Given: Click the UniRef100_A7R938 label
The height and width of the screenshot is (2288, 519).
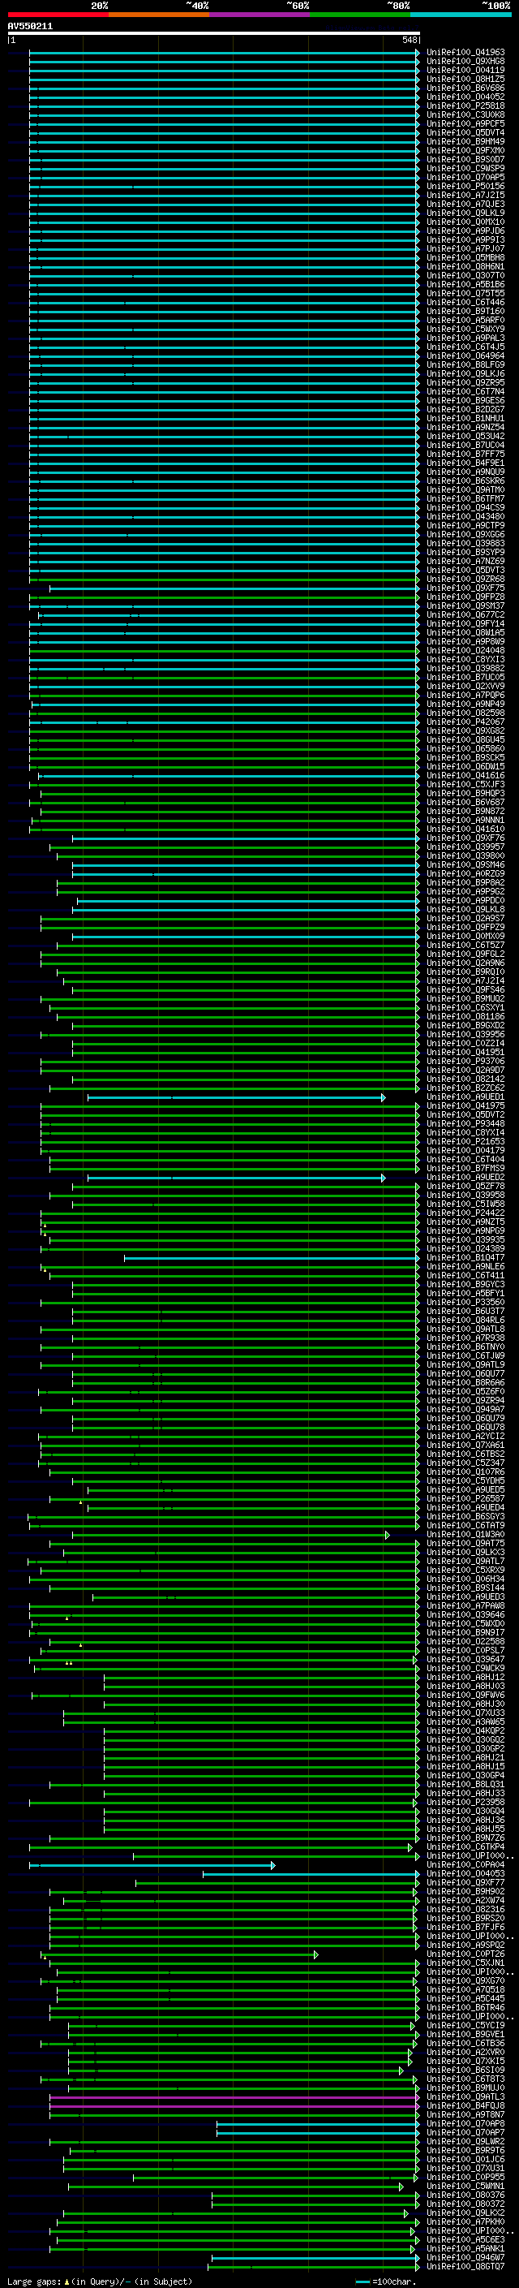Looking at the screenshot, I should [465, 1338].
